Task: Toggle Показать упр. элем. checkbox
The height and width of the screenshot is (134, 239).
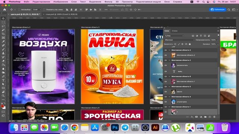Action: [44, 10]
